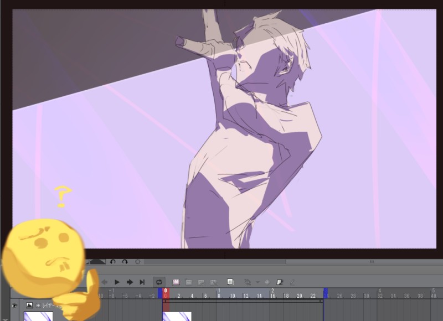The height and width of the screenshot is (321, 443).
Task: Toggle loop playback in the timeline
Action: pyautogui.click(x=159, y=282)
